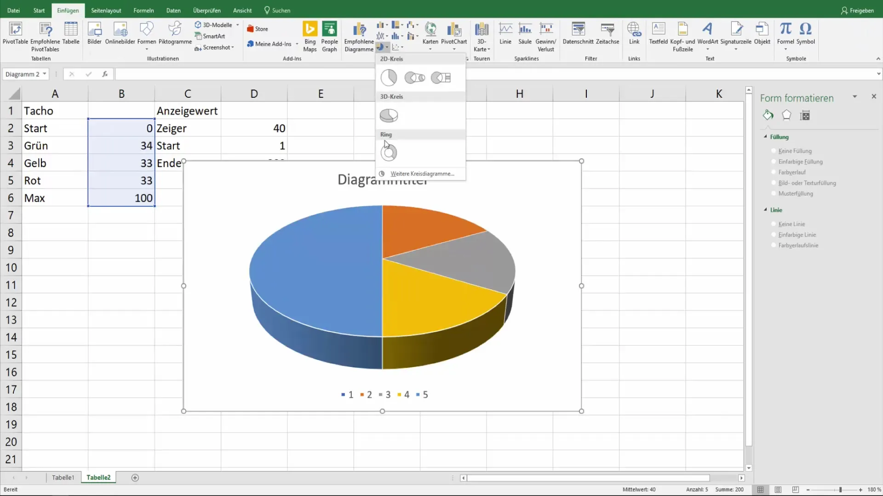This screenshot has width=883, height=496.
Task: Click the 3D-Kreis chart icon
Action: pyautogui.click(x=389, y=115)
